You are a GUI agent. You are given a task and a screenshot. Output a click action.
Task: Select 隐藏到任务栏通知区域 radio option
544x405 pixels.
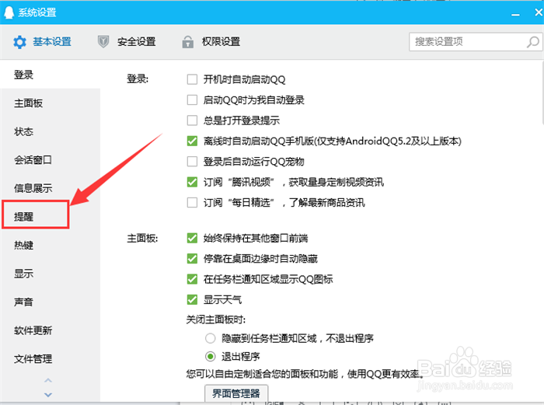[x=211, y=338]
